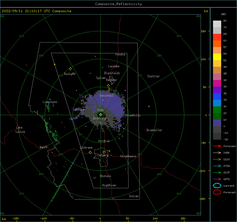
Task: Click the Composite_Reflectivity title
Action: tap(118, 4)
